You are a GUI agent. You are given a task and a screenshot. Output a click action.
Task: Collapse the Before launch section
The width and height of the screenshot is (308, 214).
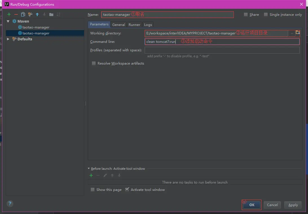click(89, 168)
